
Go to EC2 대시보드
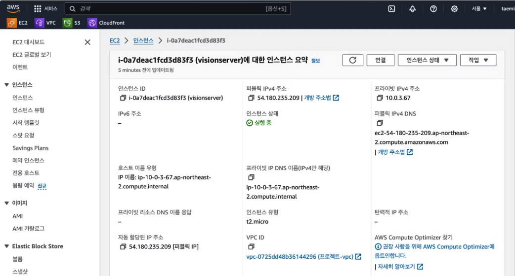pyautogui.click(x=28, y=42)
